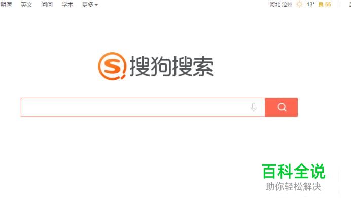This screenshot has width=351, height=209.
Task: Click the cut-off item at top-right edge
Action: (349, 4)
